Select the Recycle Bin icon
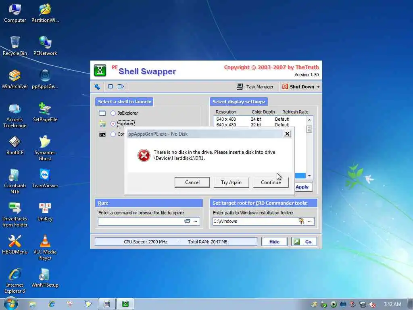The height and width of the screenshot is (310, 413). point(15,46)
